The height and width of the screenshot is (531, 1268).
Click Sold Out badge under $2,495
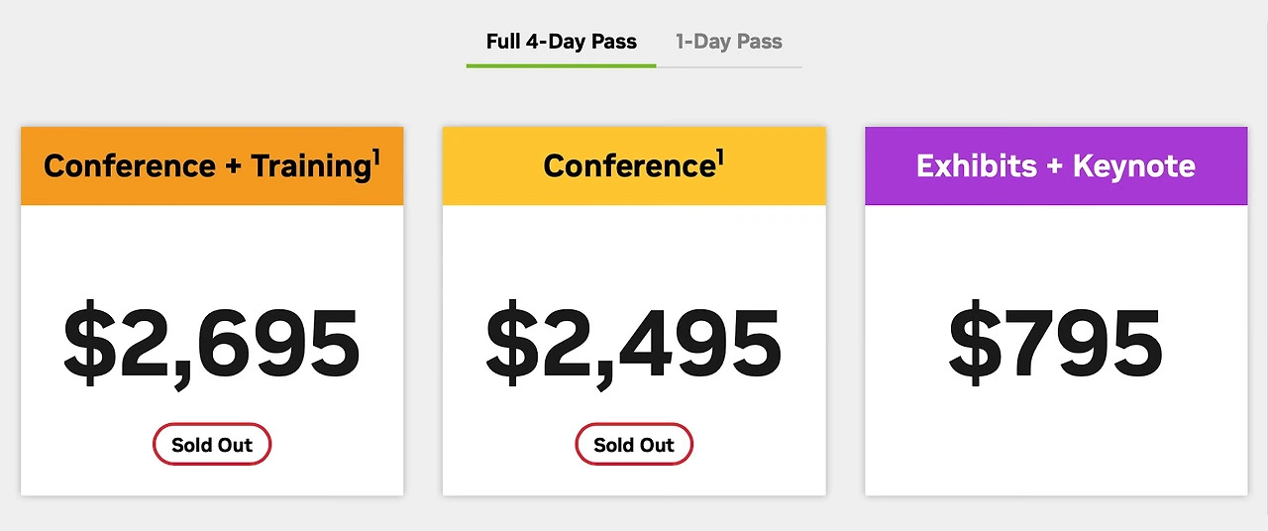point(634,445)
